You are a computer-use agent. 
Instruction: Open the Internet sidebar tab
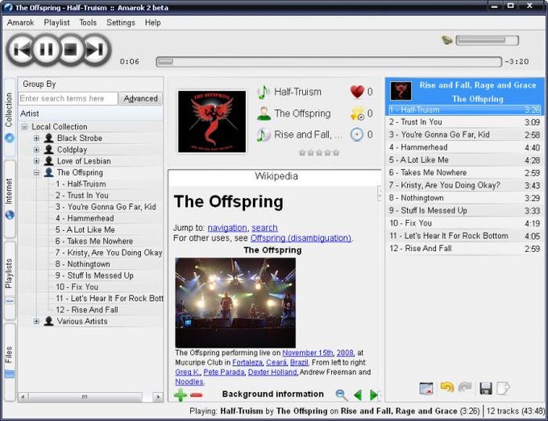pos(10,199)
